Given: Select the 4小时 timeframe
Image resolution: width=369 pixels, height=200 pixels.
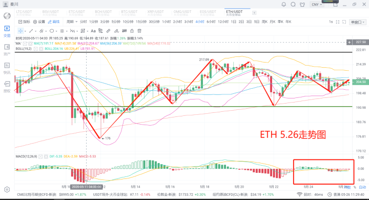Looking at the screenshot, I should point(200,22).
